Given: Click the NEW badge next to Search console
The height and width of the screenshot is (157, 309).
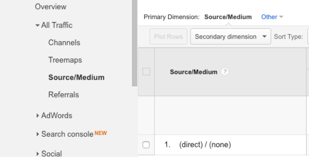Looking at the screenshot, I should pyautogui.click(x=101, y=133).
